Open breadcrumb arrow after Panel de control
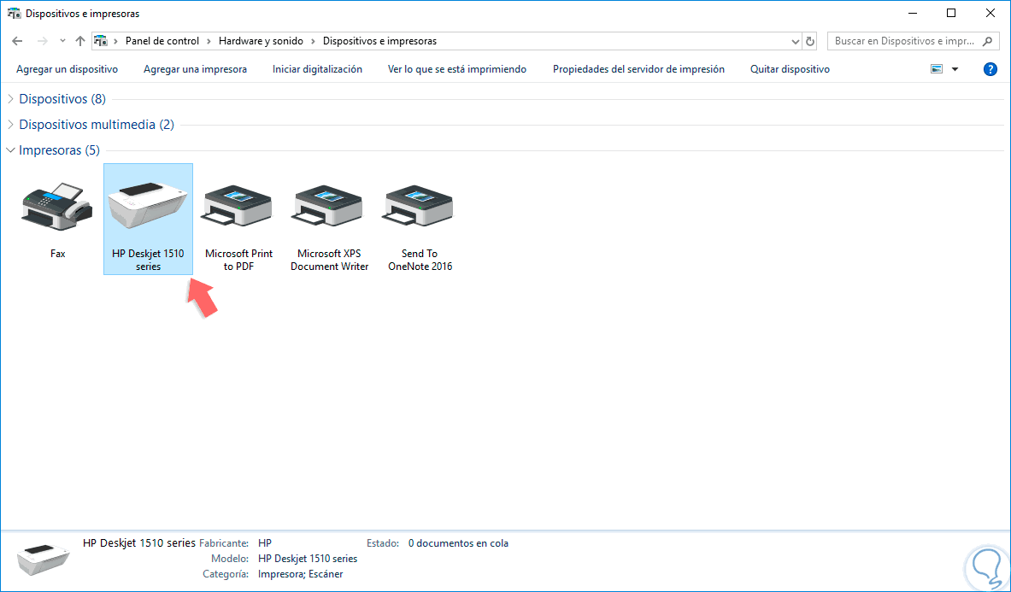 click(209, 41)
